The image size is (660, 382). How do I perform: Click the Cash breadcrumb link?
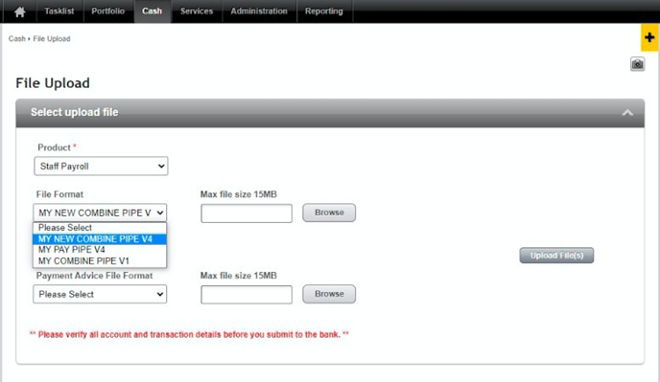click(x=17, y=38)
